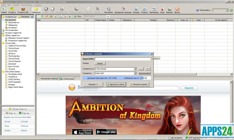Image resolution: width=234 pixels, height=140 pixels.
Task: Click the Поиск задач search field
Action: click(x=95, y=16)
